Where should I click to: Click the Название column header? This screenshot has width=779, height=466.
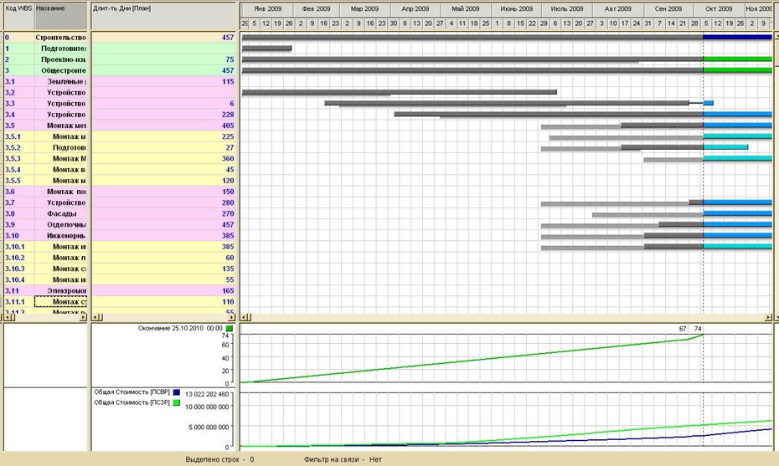coord(61,17)
